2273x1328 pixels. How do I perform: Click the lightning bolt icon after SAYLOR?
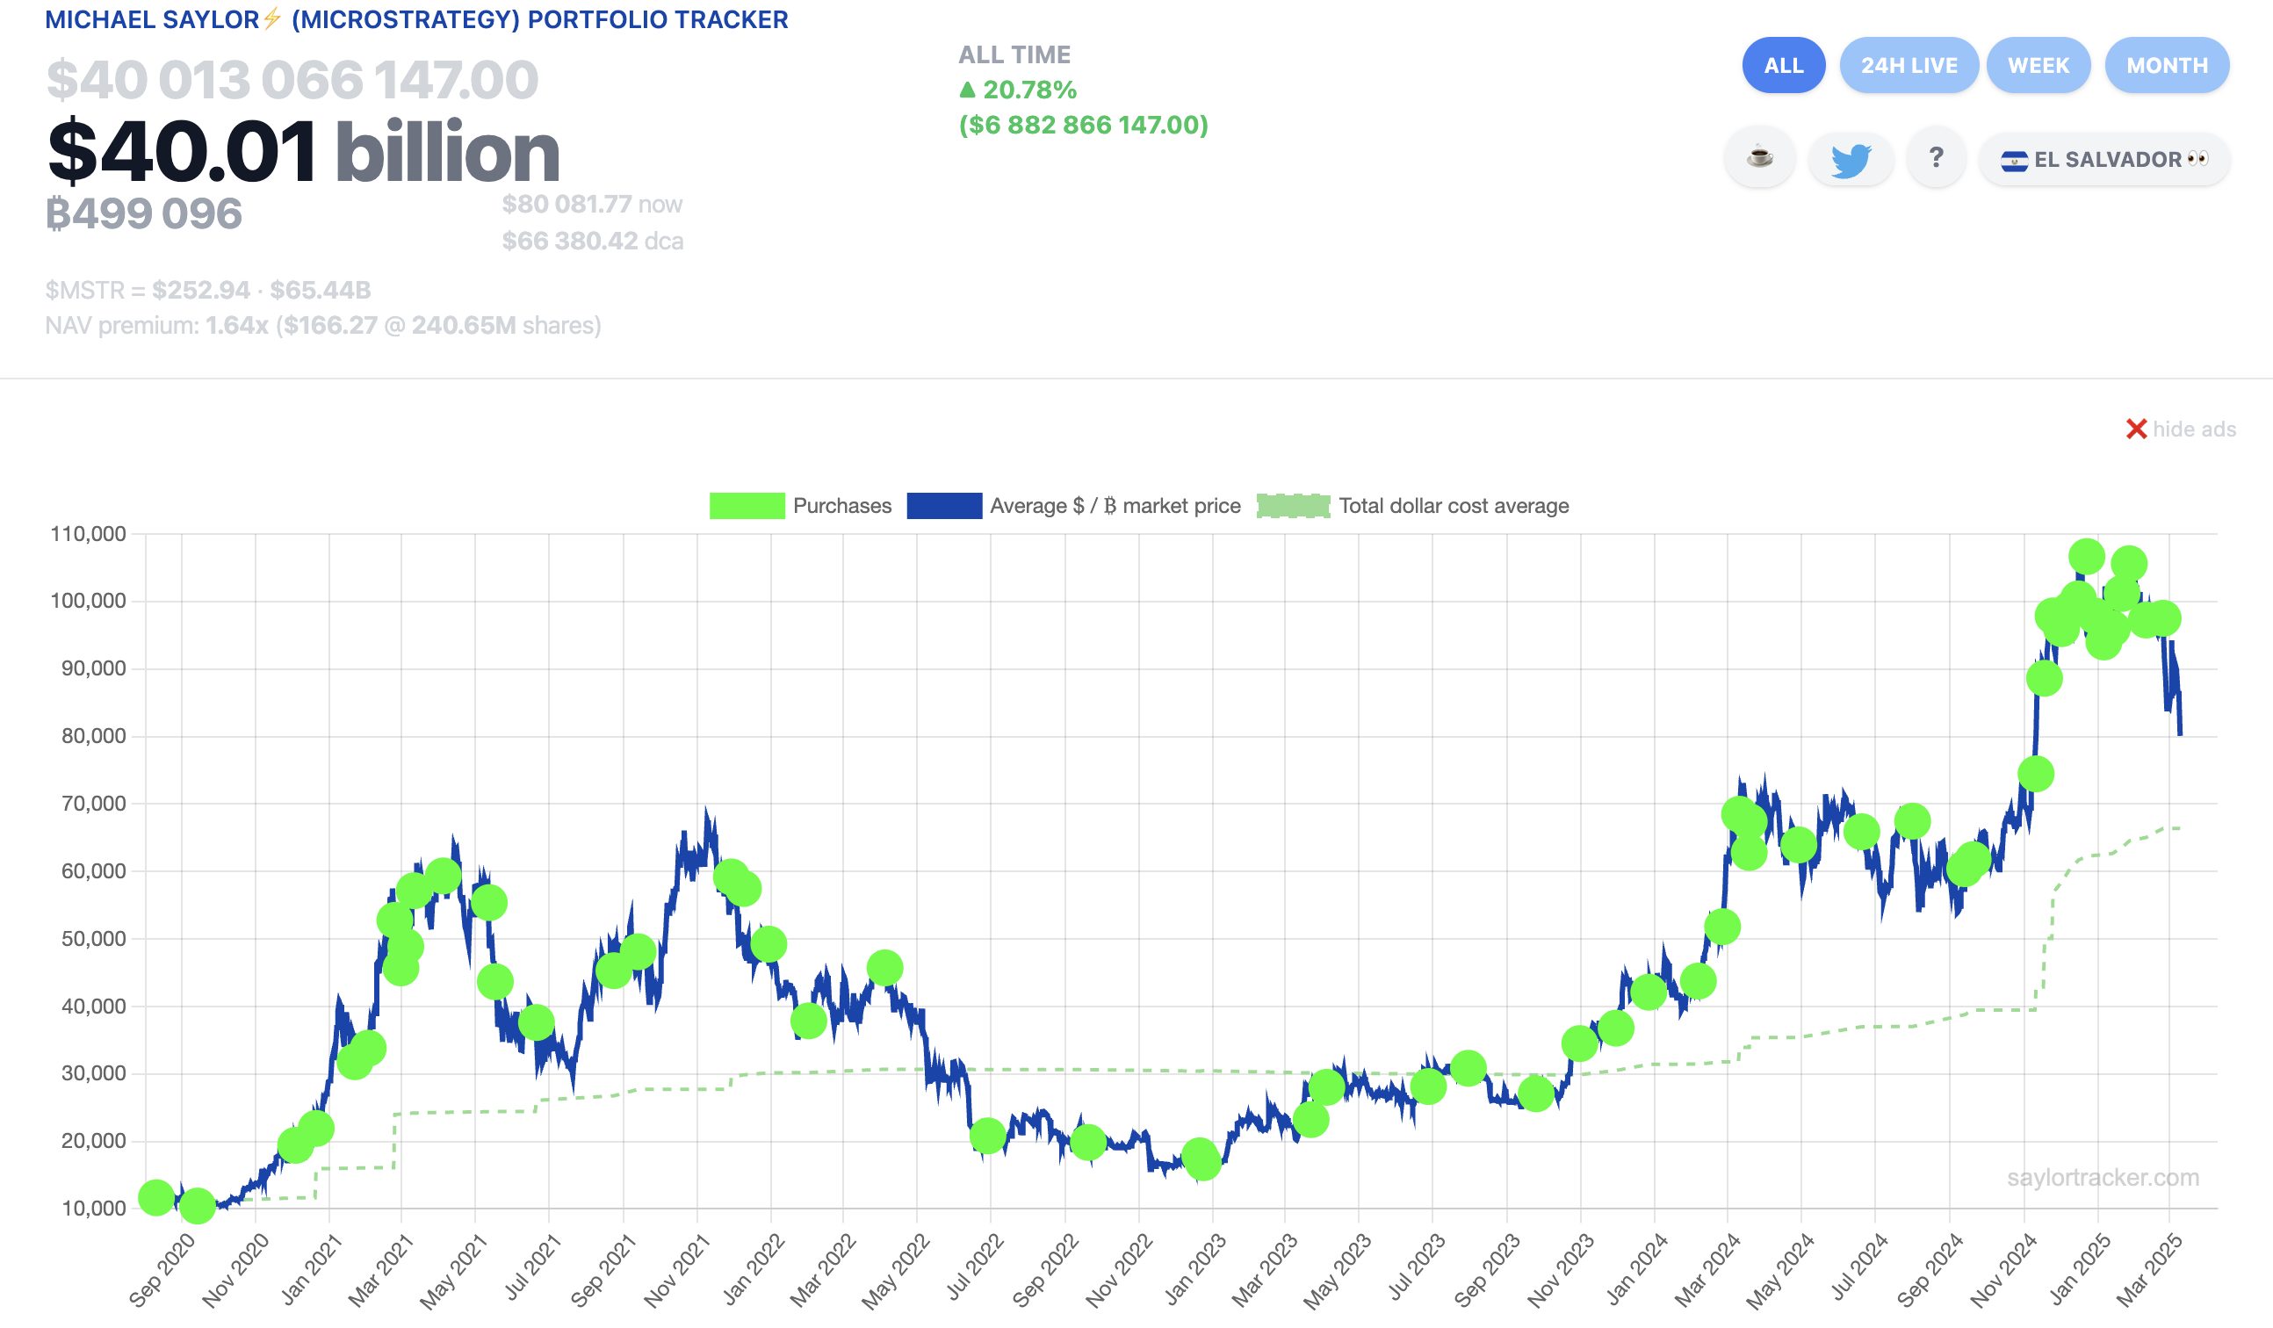[272, 19]
